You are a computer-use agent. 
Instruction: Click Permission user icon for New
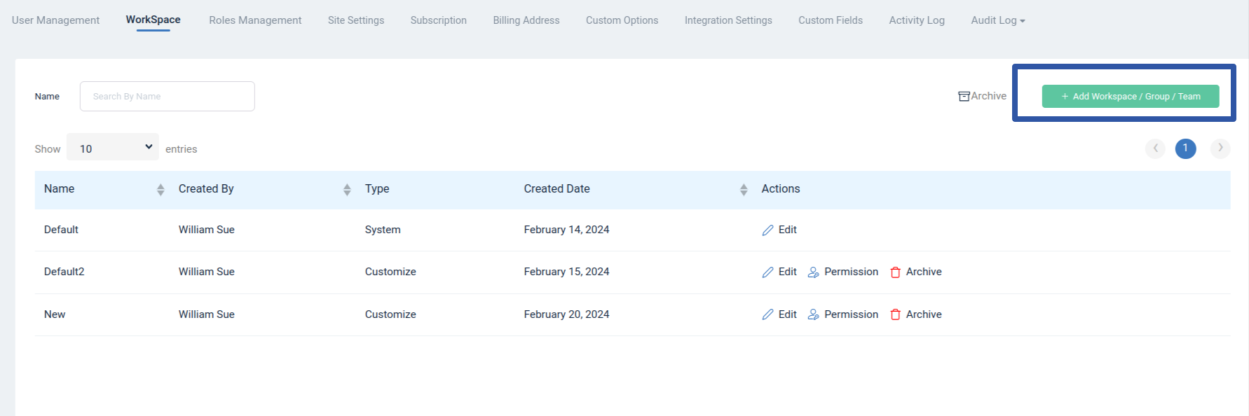pyautogui.click(x=813, y=315)
